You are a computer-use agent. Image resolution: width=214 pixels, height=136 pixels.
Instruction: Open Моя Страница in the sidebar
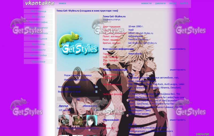[38, 11]
